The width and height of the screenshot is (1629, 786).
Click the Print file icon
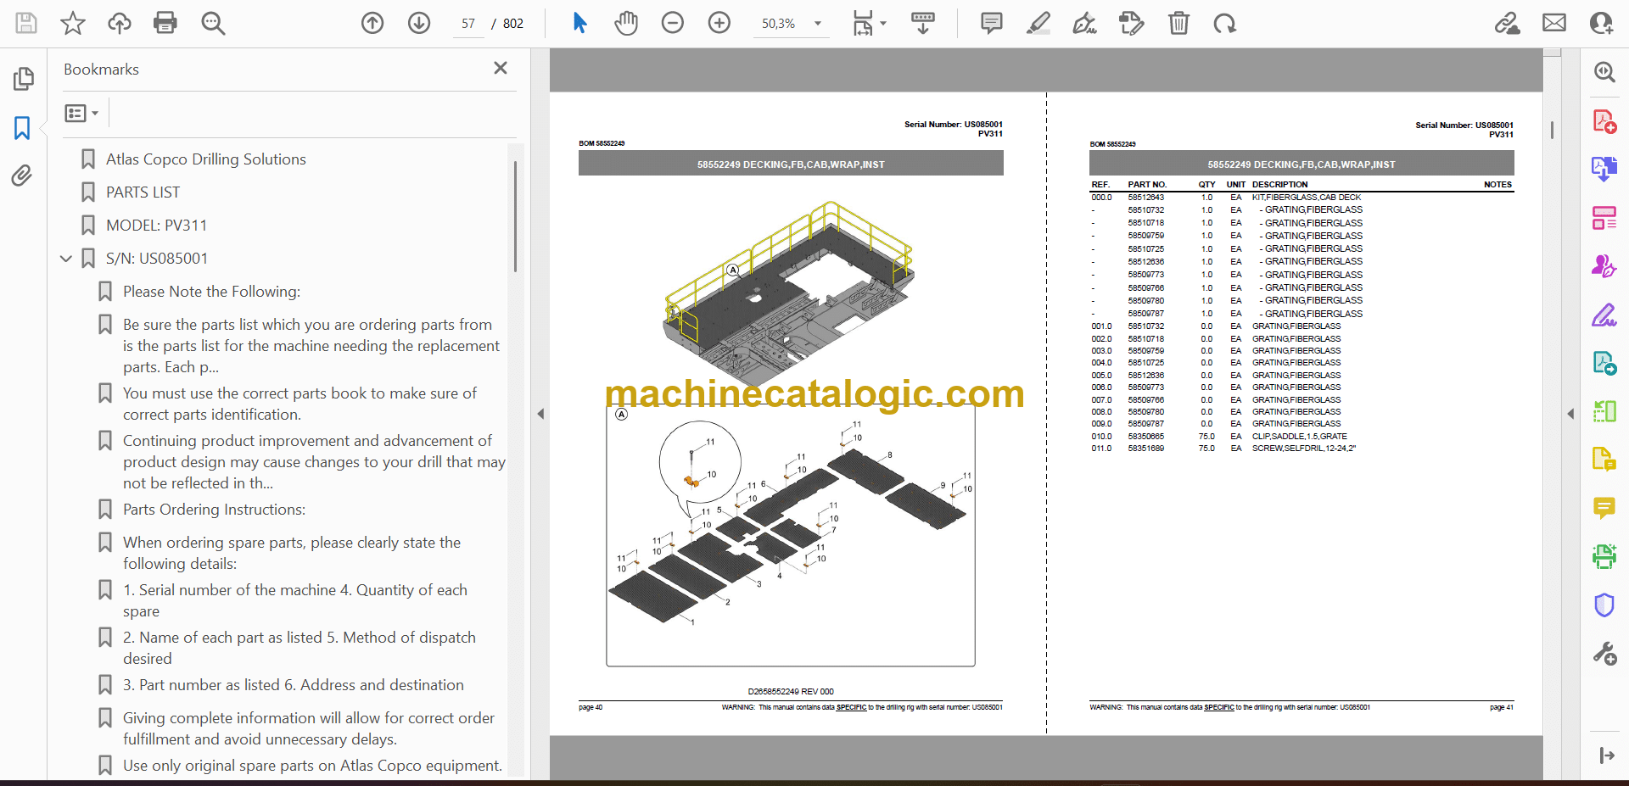(x=165, y=23)
